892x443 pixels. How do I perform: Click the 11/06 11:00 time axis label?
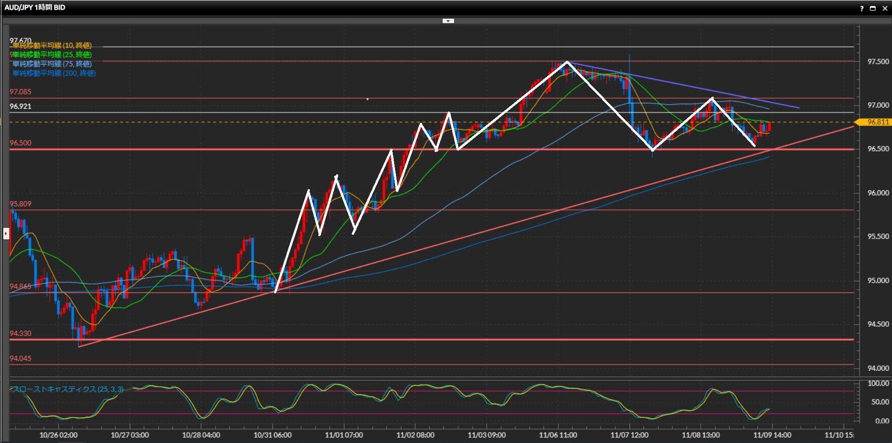coord(558,435)
